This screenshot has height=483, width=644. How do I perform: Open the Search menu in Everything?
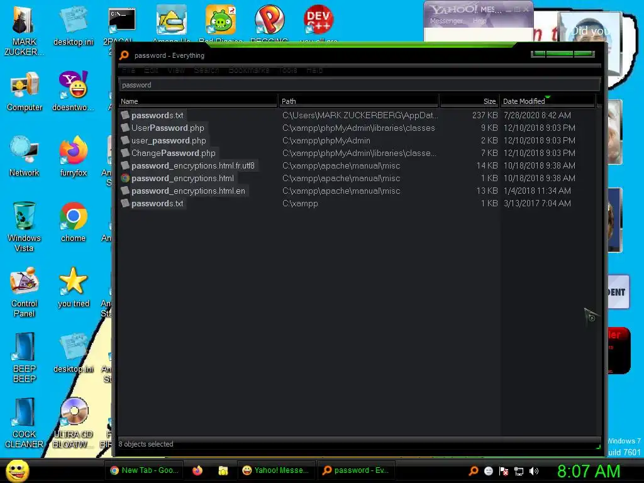click(206, 70)
